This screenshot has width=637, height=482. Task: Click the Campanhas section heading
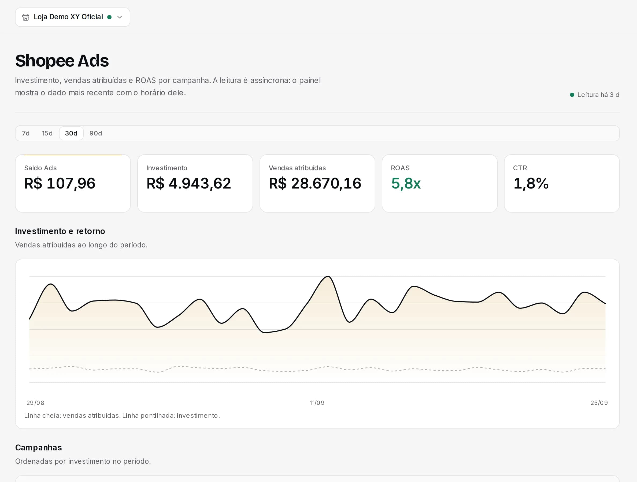[39, 448]
